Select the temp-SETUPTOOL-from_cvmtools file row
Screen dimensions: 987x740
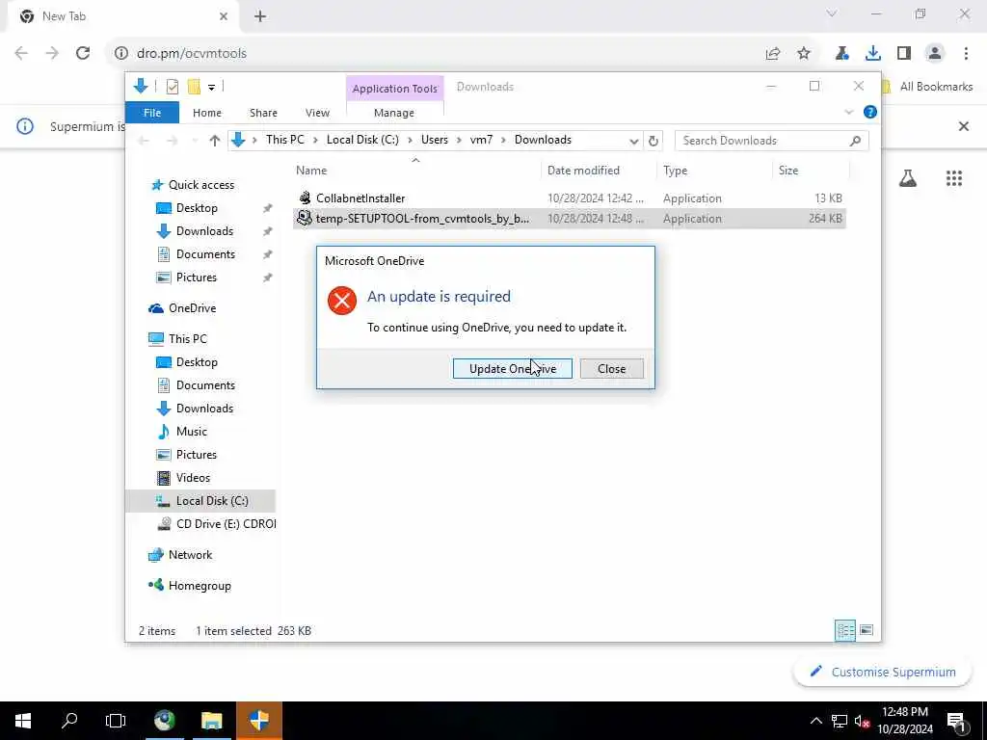(x=569, y=219)
